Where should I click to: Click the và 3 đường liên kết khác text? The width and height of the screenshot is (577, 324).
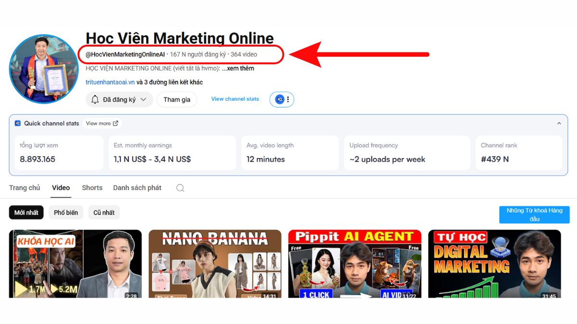[170, 82]
